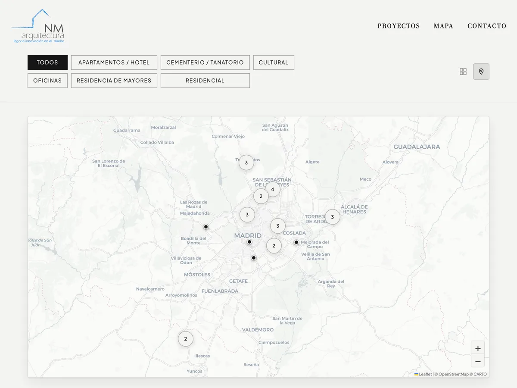Open the cluster of 2 southeast of Madrid label
The height and width of the screenshot is (388, 517).
tap(274, 246)
